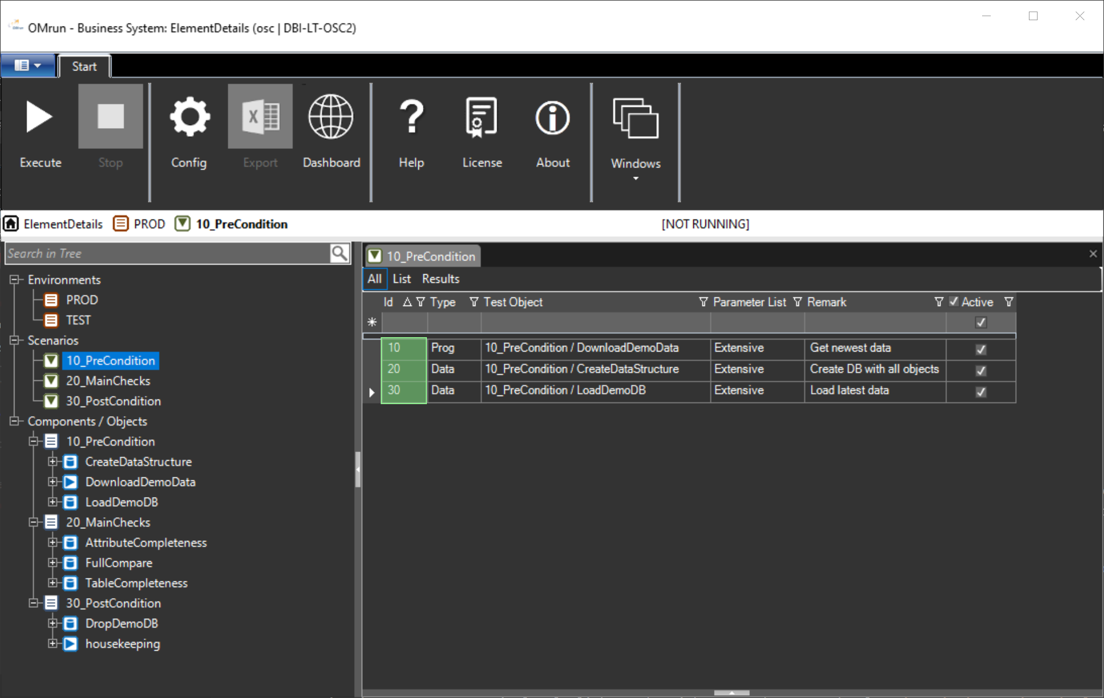The width and height of the screenshot is (1104, 698).
Task: Click the splitter handle between tree and grid
Action: tap(358, 469)
